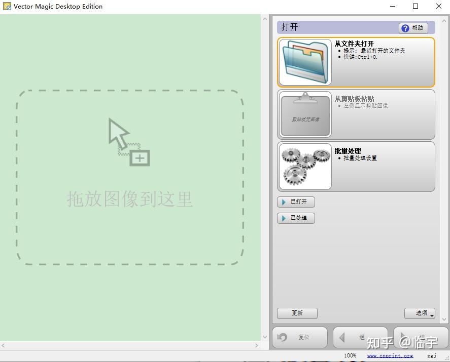
Task: Select the gears icon for 批量处理
Action: point(304,166)
